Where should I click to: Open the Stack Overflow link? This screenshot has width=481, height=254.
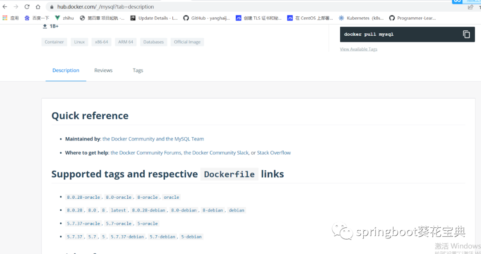click(x=273, y=153)
